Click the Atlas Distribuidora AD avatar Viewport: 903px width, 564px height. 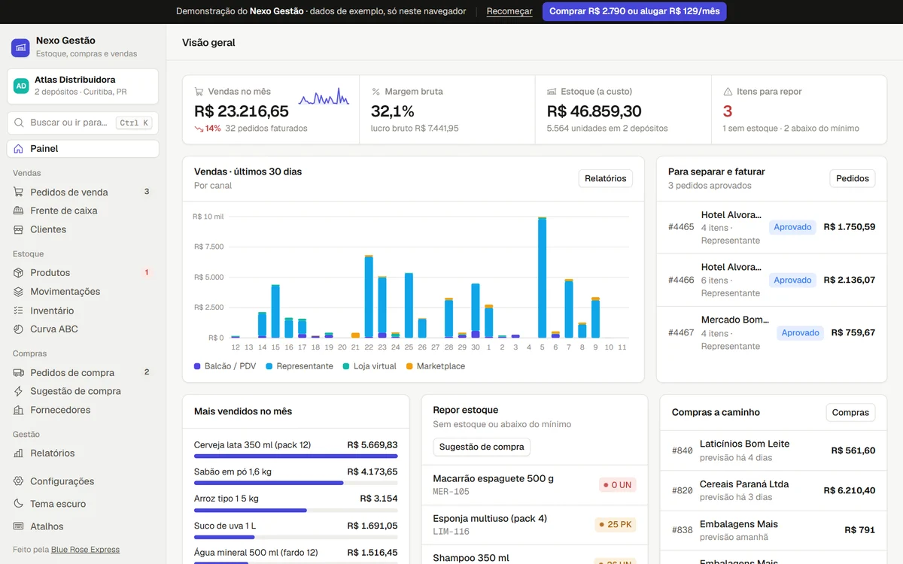21,86
